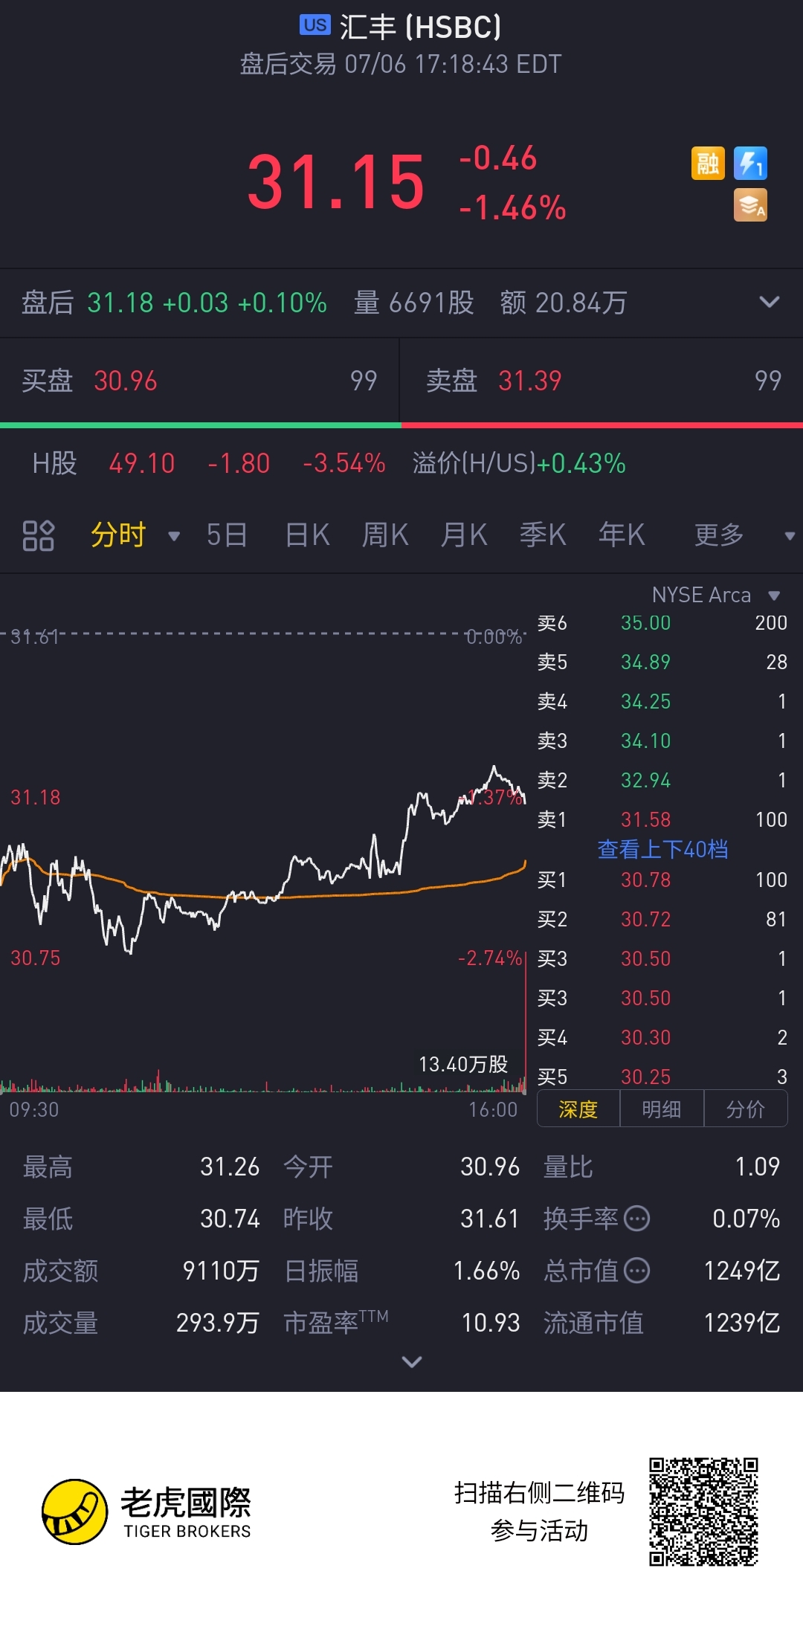Tap the 买2 30.72 order row
The height and width of the screenshot is (1632, 803).
pyautogui.click(x=662, y=920)
